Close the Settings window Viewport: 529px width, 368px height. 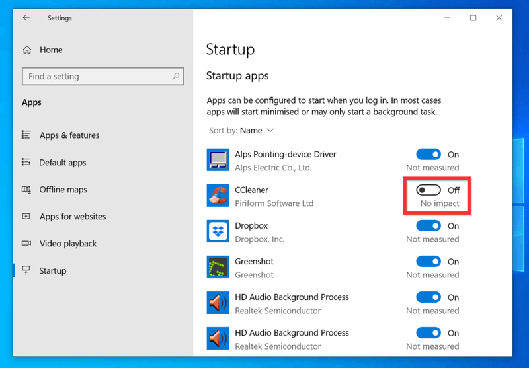tap(499, 18)
